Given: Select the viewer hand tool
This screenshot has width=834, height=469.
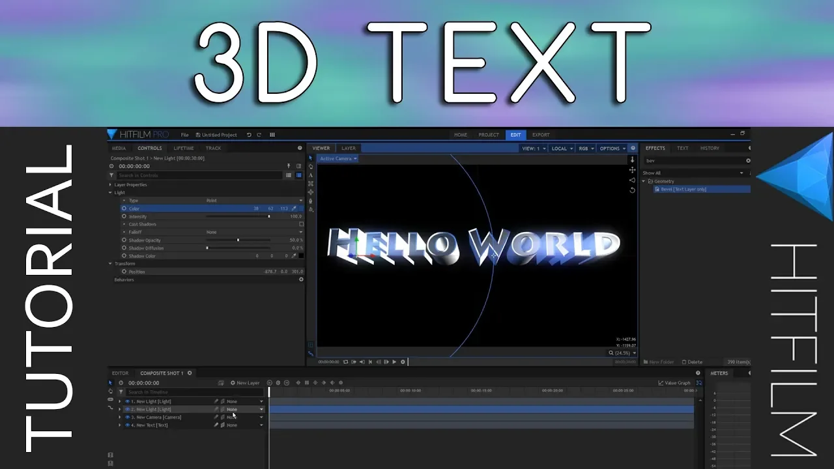Looking at the screenshot, I should 311,167.
